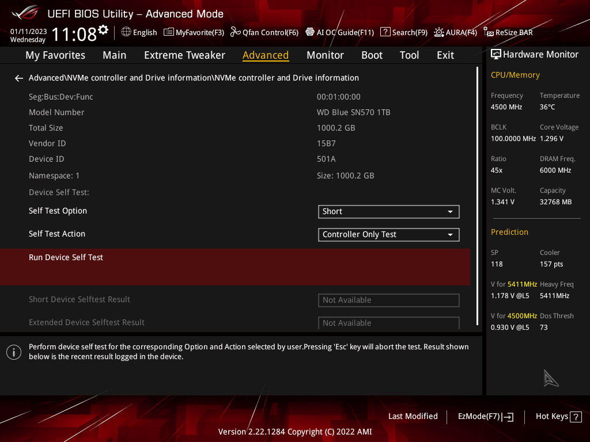Open the Monitor tab
The height and width of the screenshot is (442, 590).
coord(325,55)
